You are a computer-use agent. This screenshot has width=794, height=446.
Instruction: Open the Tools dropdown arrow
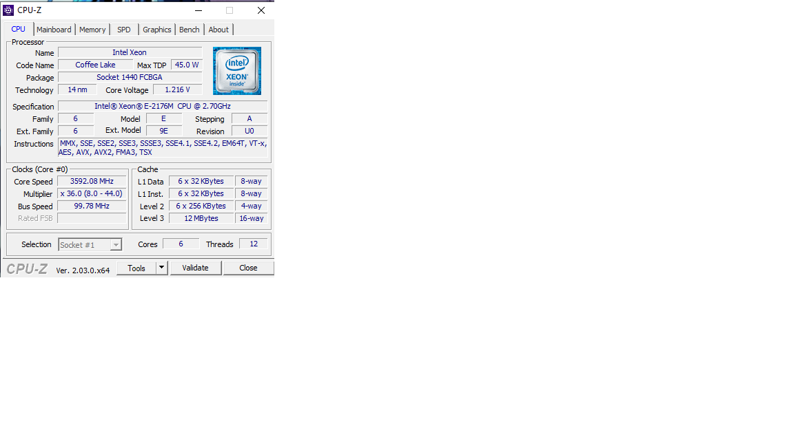click(161, 268)
